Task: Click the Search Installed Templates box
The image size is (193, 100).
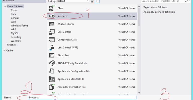Action: point(163,1)
